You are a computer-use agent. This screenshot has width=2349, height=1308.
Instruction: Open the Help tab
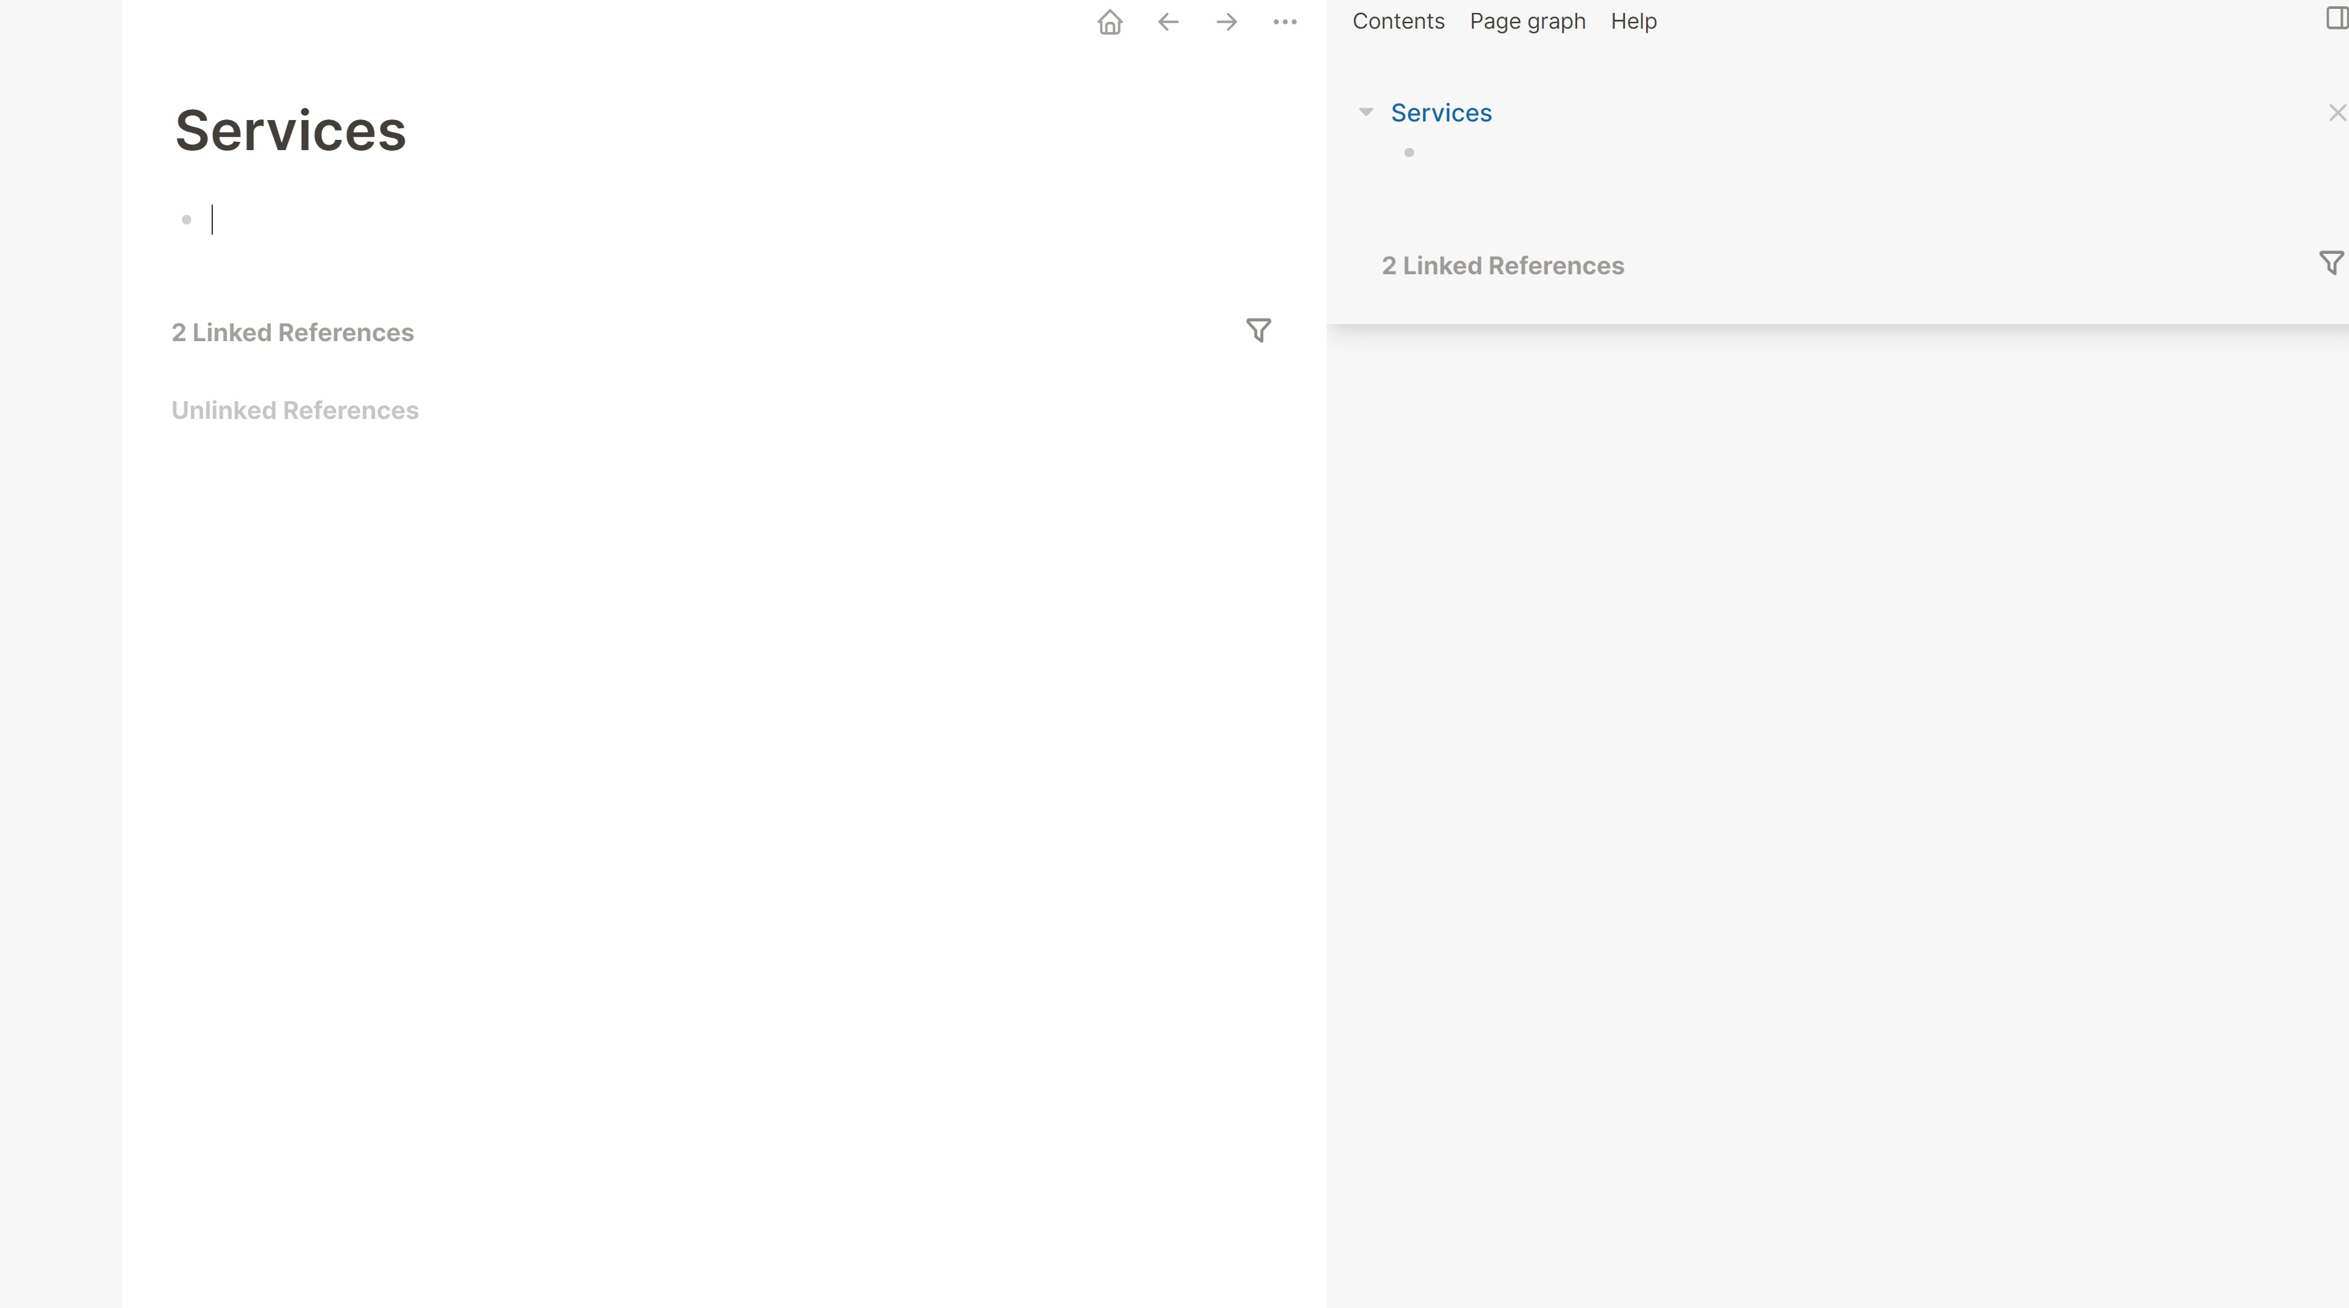point(1633,22)
